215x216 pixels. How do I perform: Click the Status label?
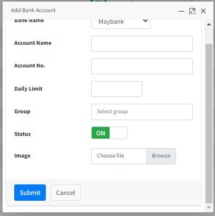pos(23,134)
